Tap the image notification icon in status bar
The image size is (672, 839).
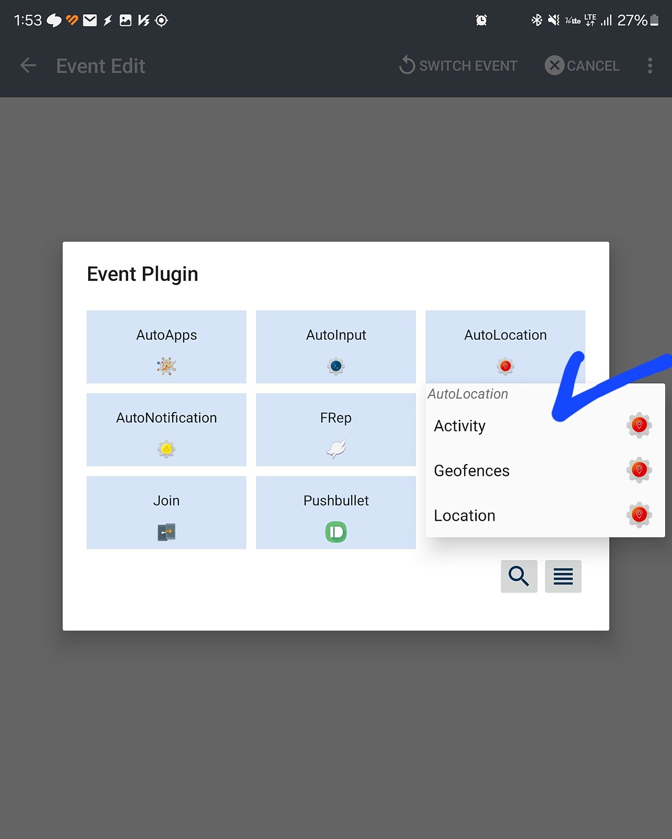point(125,20)
